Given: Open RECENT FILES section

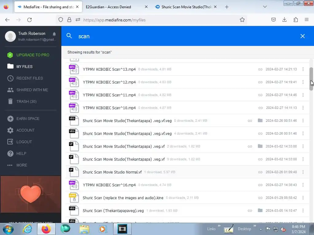Looking at the screenshot, I should point(25,78).
